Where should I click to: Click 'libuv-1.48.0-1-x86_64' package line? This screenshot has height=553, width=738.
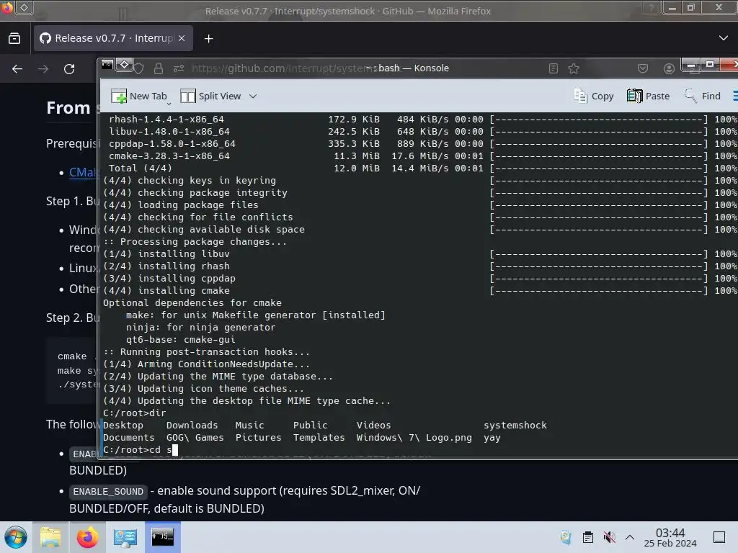pyautogui.click(x=169, y=132)
